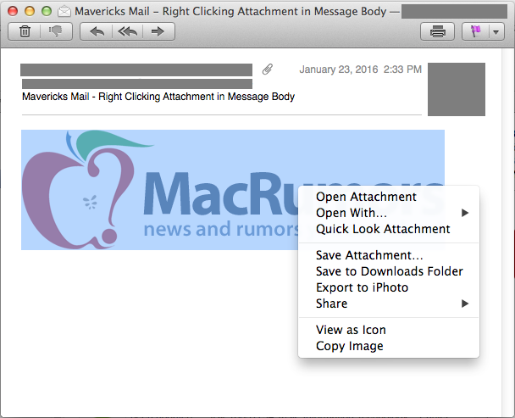The image size is (515, 418).
Task: Print the message using the printer icon
Action: point(437,31)
